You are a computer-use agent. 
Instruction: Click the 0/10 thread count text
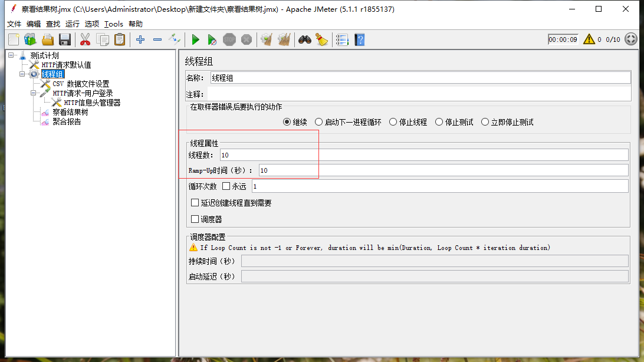(x=613, y=40)
